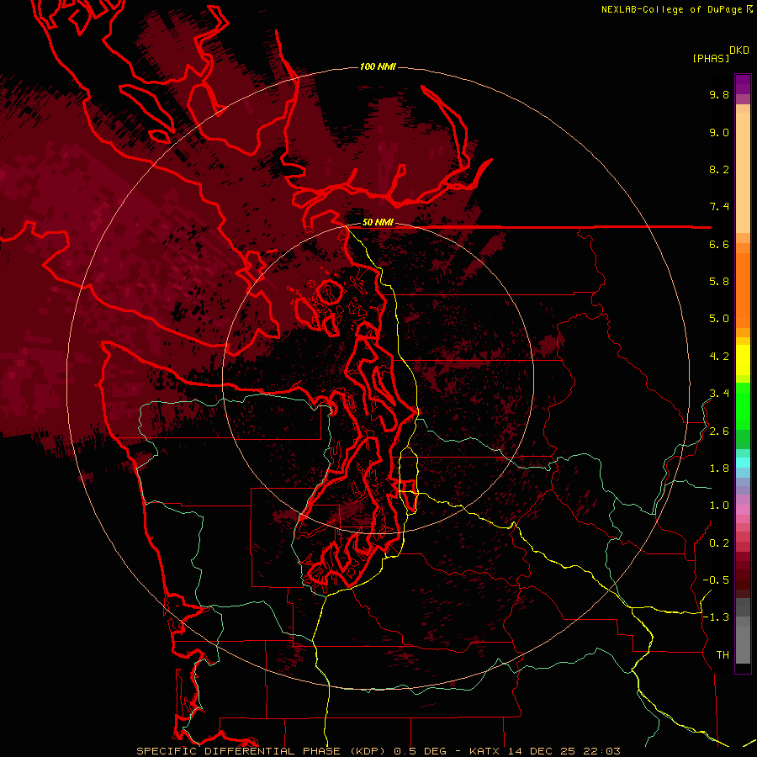Click the 14 DEC 25 22:03 timestamp
Screen dimensions: 757x757
pos(564,751)
